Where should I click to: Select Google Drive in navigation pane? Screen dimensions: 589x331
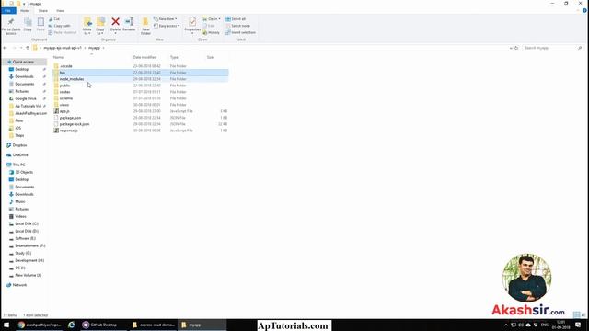(26, 98)
